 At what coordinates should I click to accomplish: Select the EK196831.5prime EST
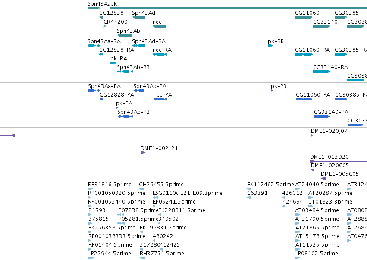click(x=141, y=232)
